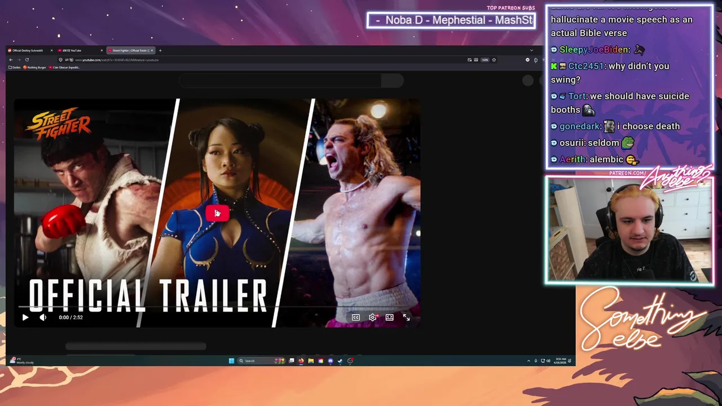722x406 pixels.
Task: Open the taskbar clock and date
Action: click(561, 361)
